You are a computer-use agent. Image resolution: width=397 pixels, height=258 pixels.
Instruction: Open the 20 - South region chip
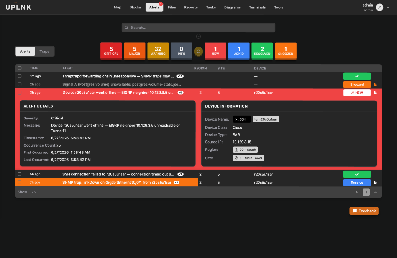point(245,150)
